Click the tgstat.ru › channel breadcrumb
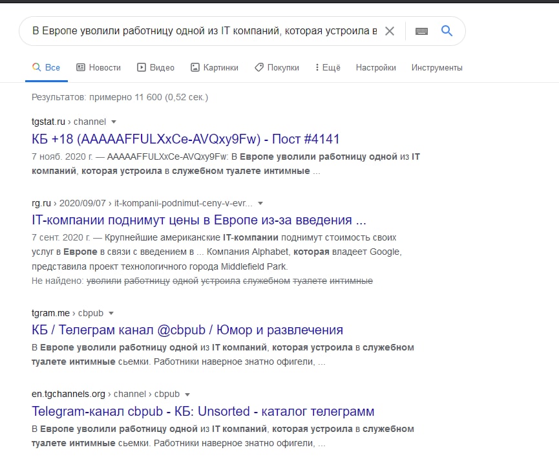 (x=69, y=122)
